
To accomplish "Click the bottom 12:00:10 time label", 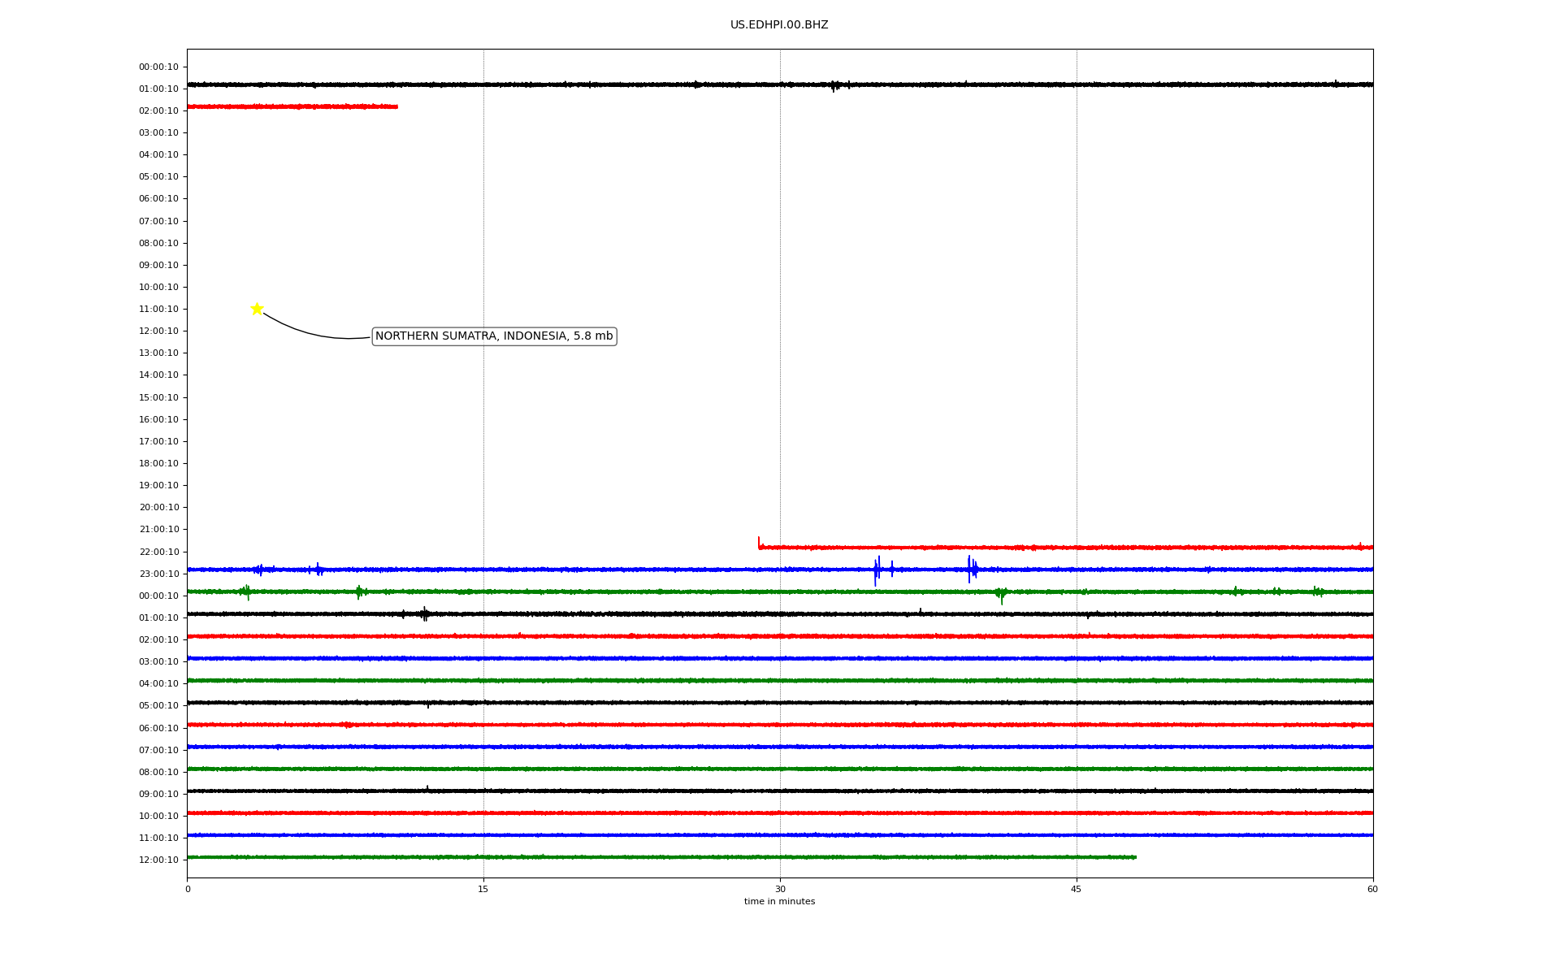I will click(158, 860).
